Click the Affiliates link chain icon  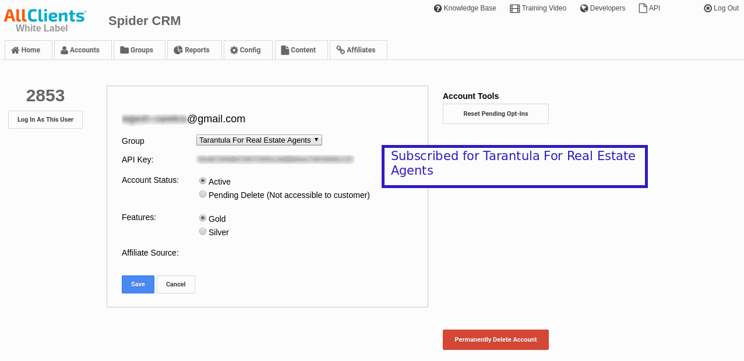341,50
